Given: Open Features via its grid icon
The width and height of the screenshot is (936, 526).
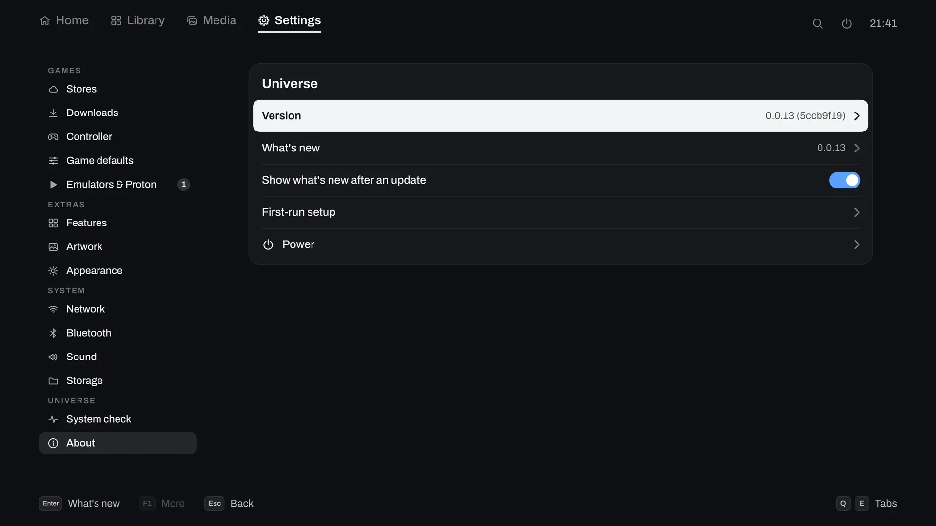Looking at the screenshot, I should coord(53,223).
